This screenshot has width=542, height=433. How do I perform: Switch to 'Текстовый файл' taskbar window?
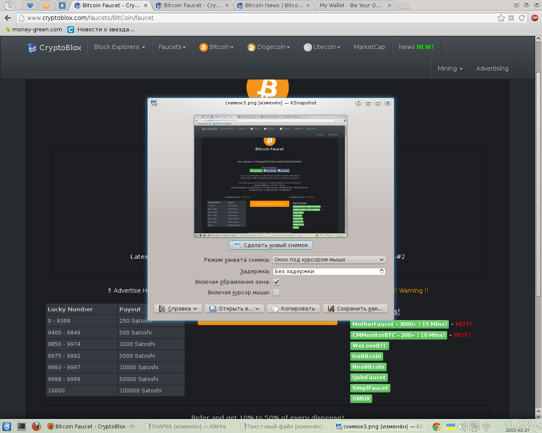284,426
